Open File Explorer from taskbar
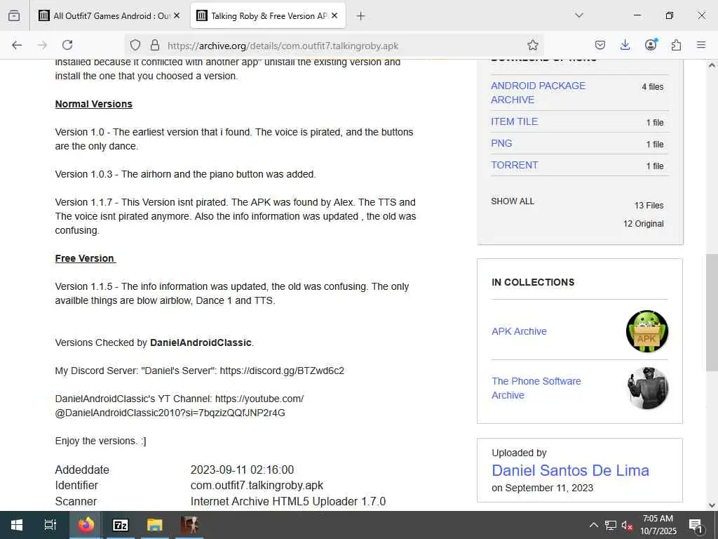 (155, 525)
